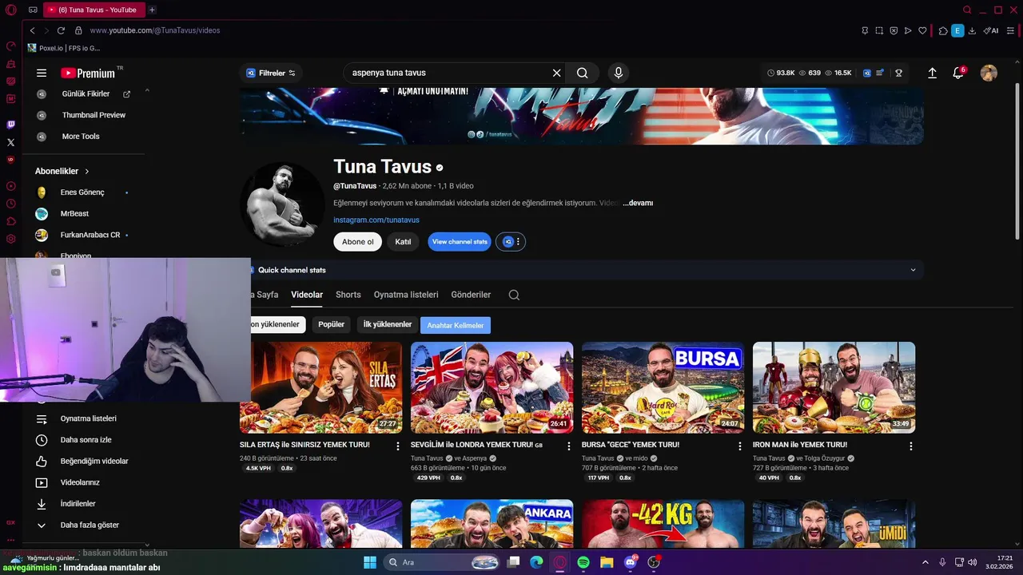
Task: Open the account avatar menu
Action: pos(989,73)
